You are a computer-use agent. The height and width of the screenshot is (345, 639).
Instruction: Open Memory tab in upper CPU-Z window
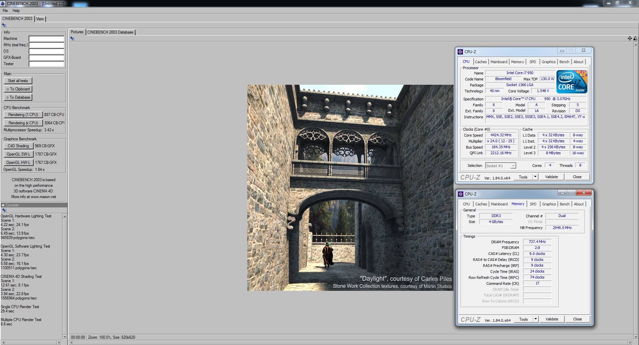(x=518, y=62)
